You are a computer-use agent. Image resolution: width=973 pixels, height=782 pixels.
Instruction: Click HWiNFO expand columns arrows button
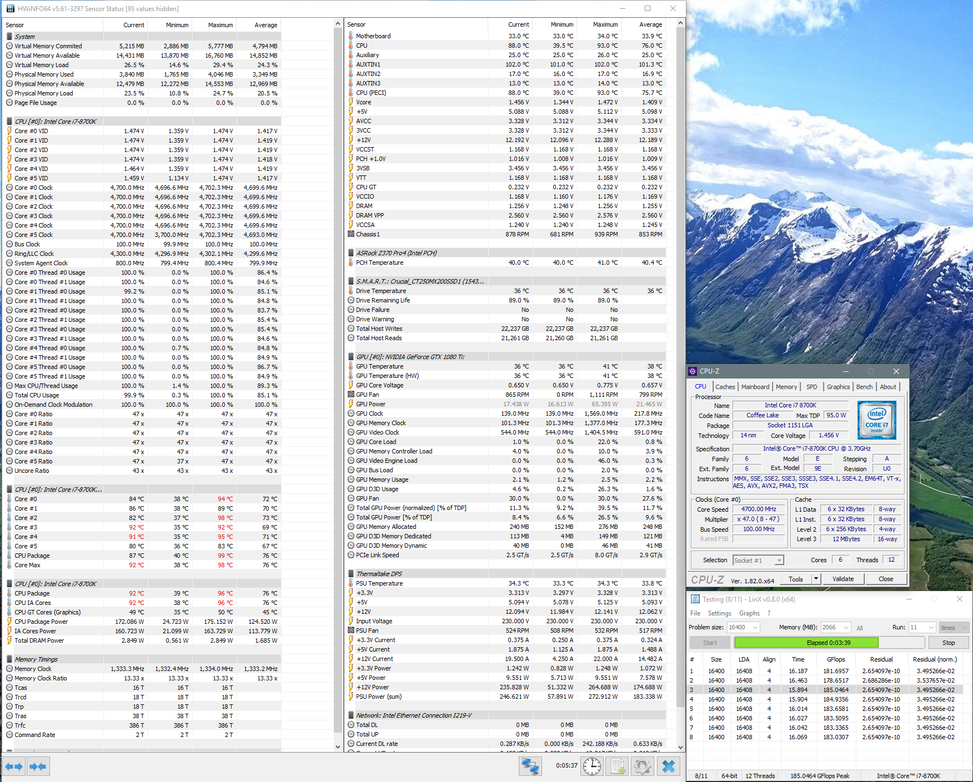point(14,766)
